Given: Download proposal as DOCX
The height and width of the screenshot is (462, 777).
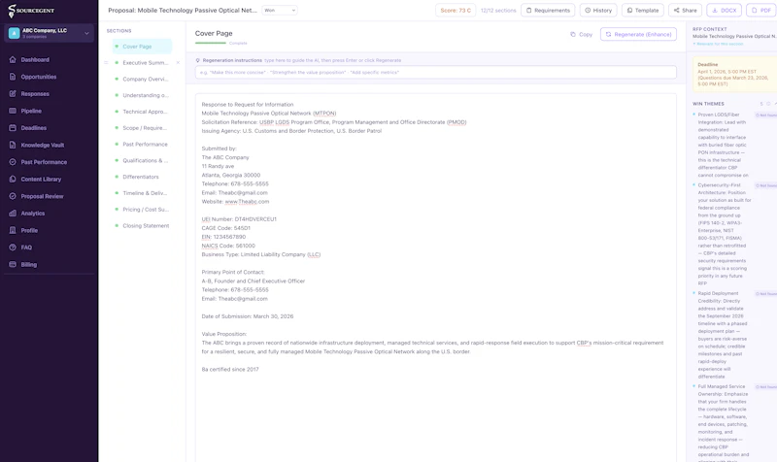Looking at the screenshot, I should coord(724,11).
